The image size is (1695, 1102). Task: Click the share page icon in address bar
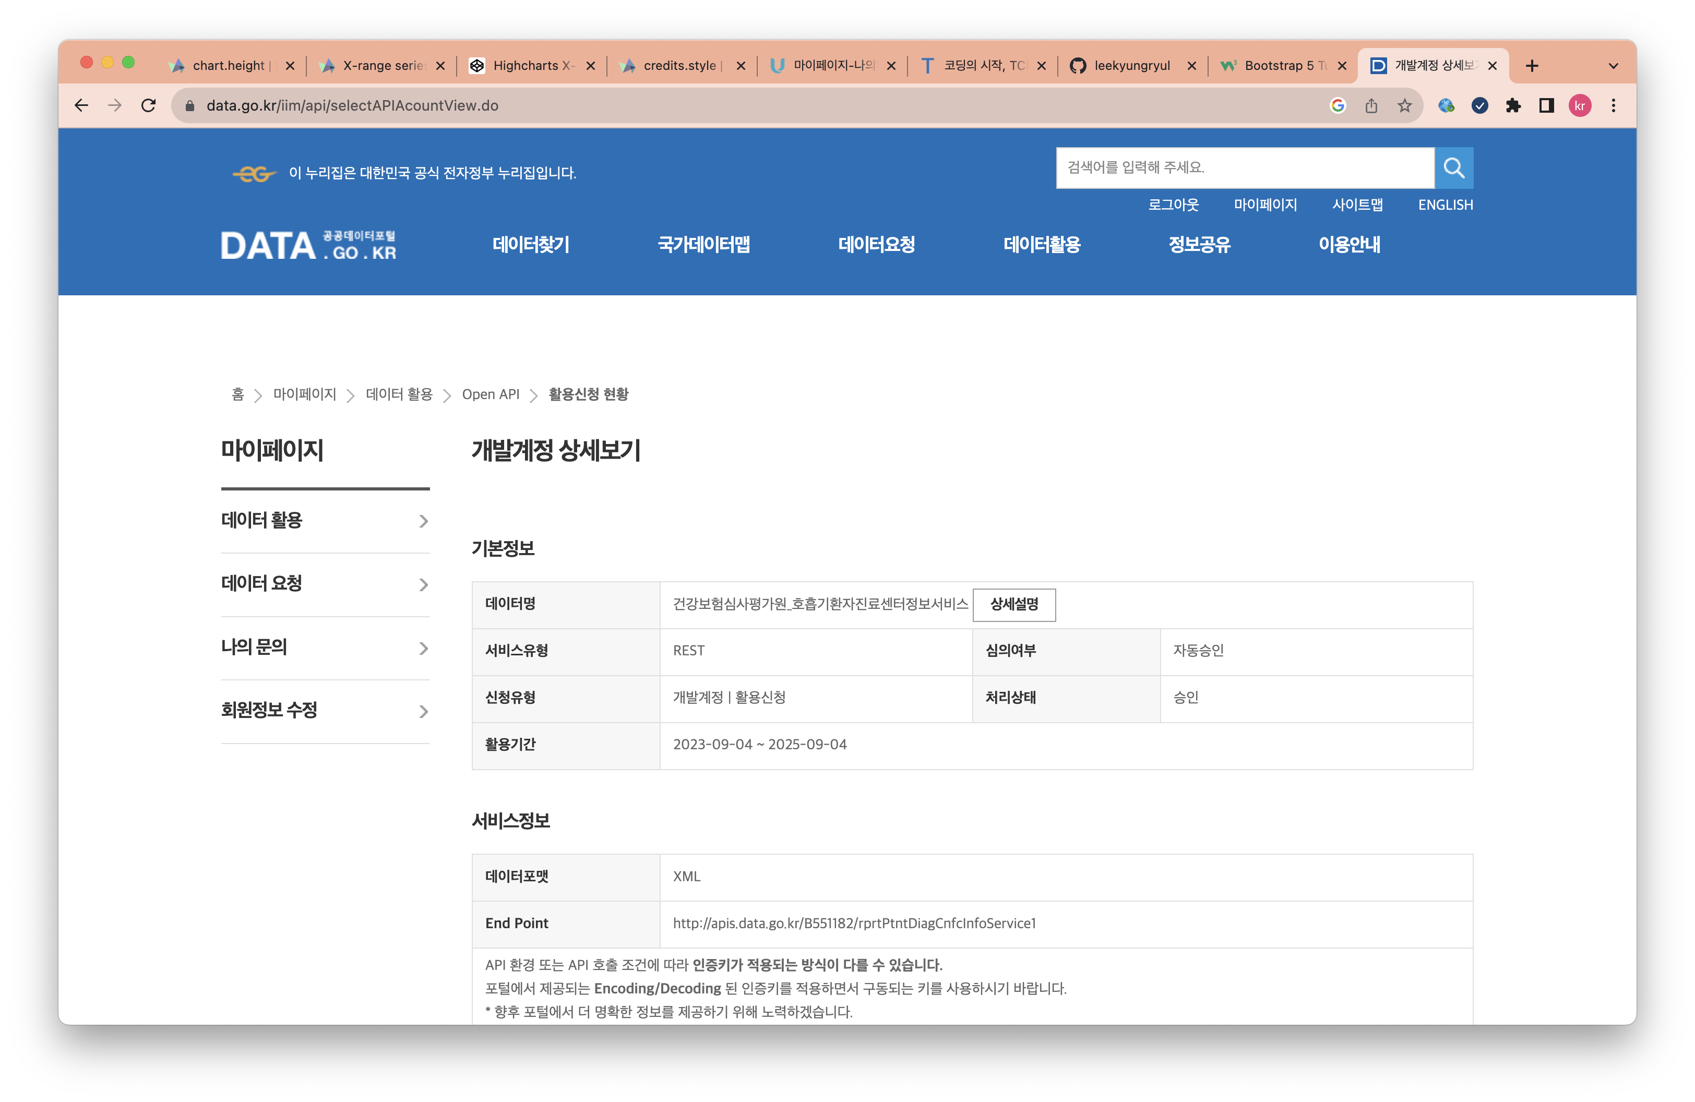click(1371, 105)
